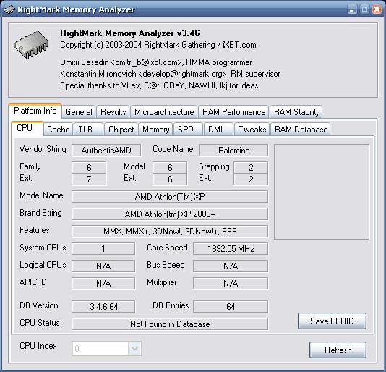Expand the CPU Index dropdown arrow

tap(134, 349)
